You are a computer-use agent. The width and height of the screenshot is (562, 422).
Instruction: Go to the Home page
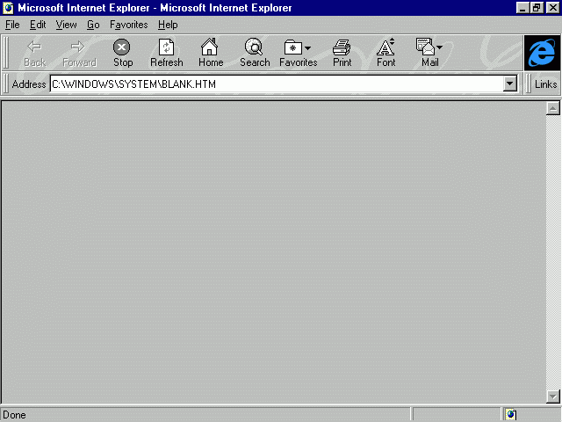pos(211,53)
